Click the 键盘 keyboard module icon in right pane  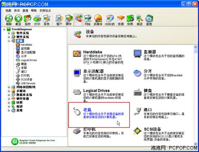(138, 92)
